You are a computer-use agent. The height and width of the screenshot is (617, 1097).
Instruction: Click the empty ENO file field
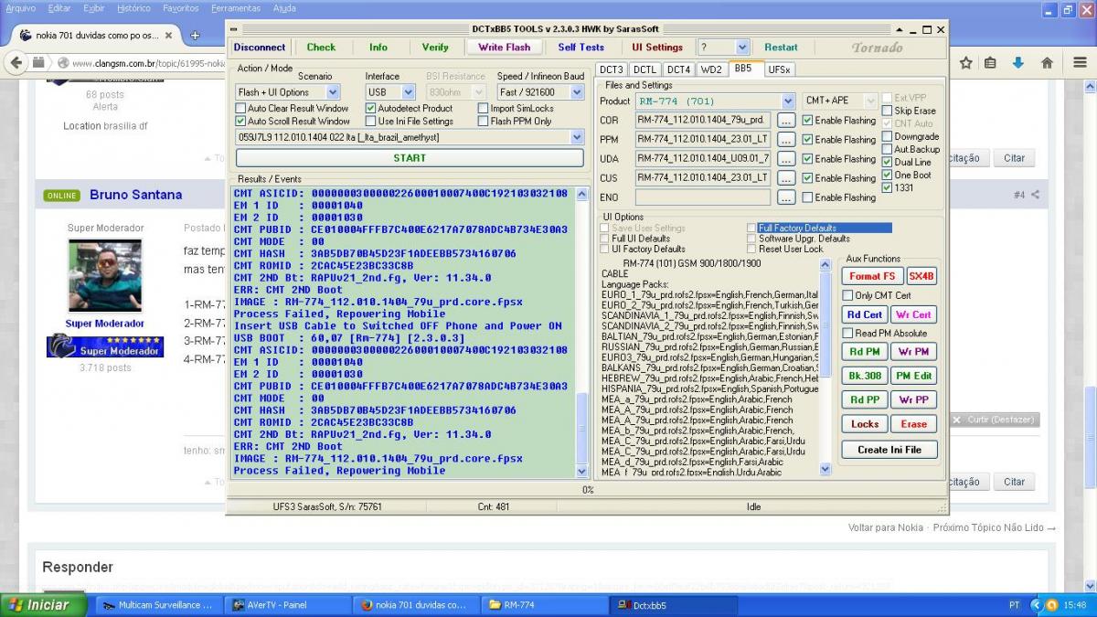tap(703, 197)
